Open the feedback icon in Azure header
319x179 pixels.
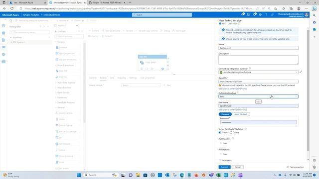272,14
